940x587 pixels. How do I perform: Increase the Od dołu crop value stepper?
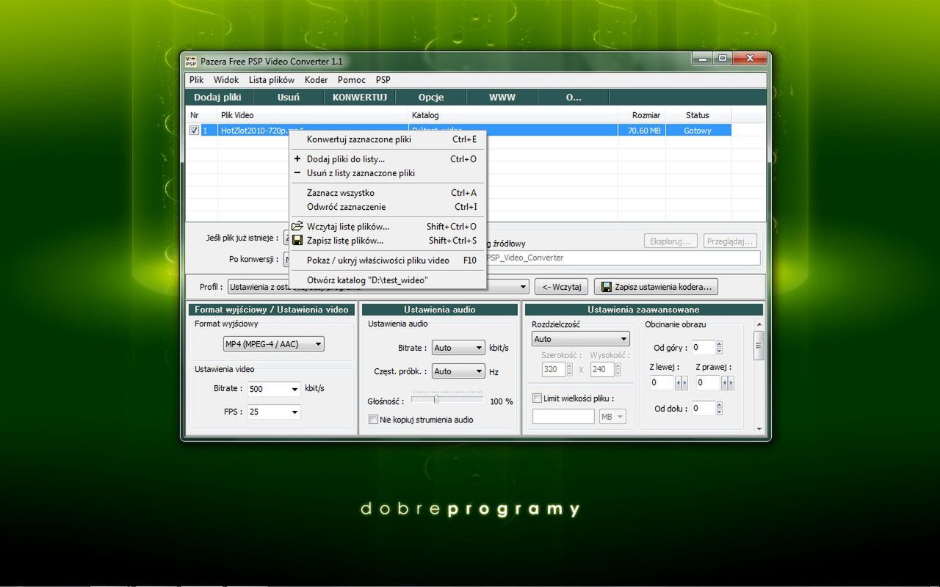click(719, 405)
